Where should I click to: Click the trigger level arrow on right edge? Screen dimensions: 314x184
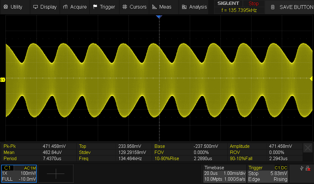(x=311, y=79)
